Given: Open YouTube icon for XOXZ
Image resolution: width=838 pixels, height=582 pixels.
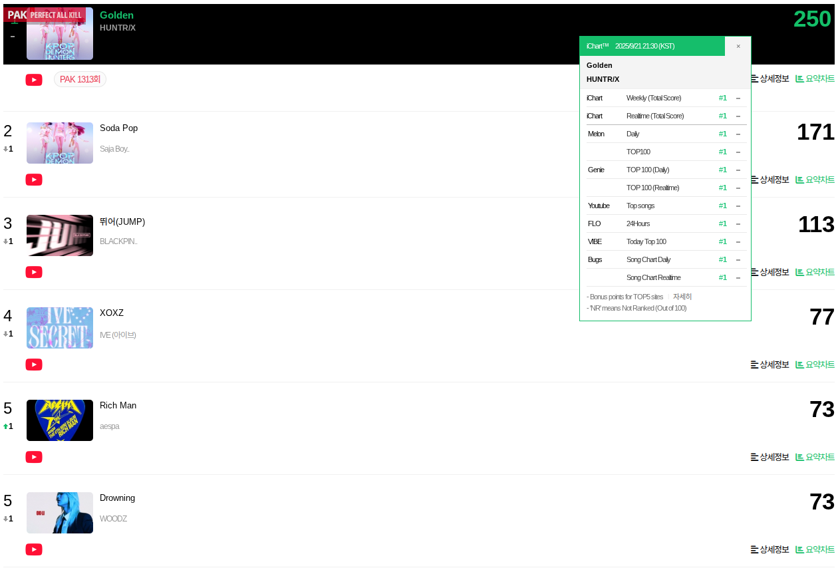Looking at the screenshot, I should point(34,364).
